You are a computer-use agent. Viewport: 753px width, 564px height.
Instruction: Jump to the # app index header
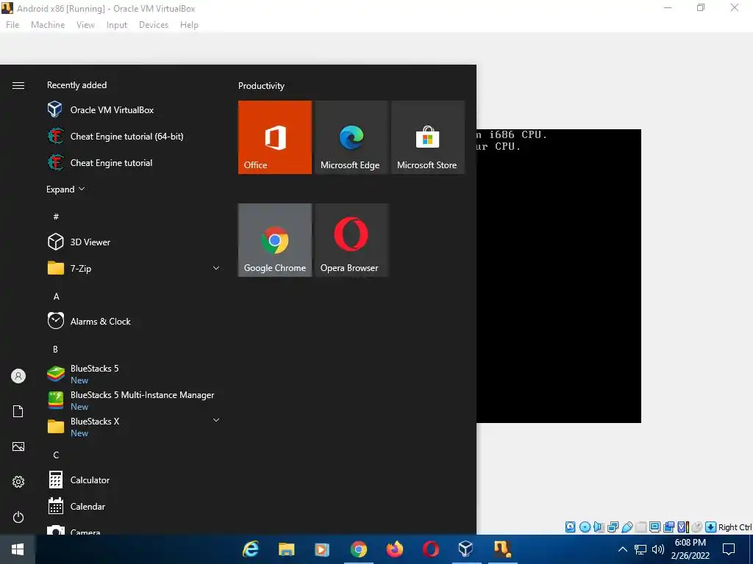pos(56,217)
